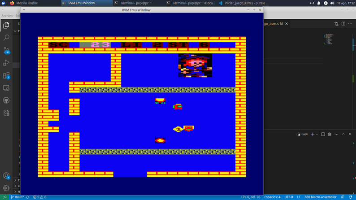Screen dimensions: 356x200
Task: Open problems showing 5 errors 0 warnings
Action: pos(39,197)
